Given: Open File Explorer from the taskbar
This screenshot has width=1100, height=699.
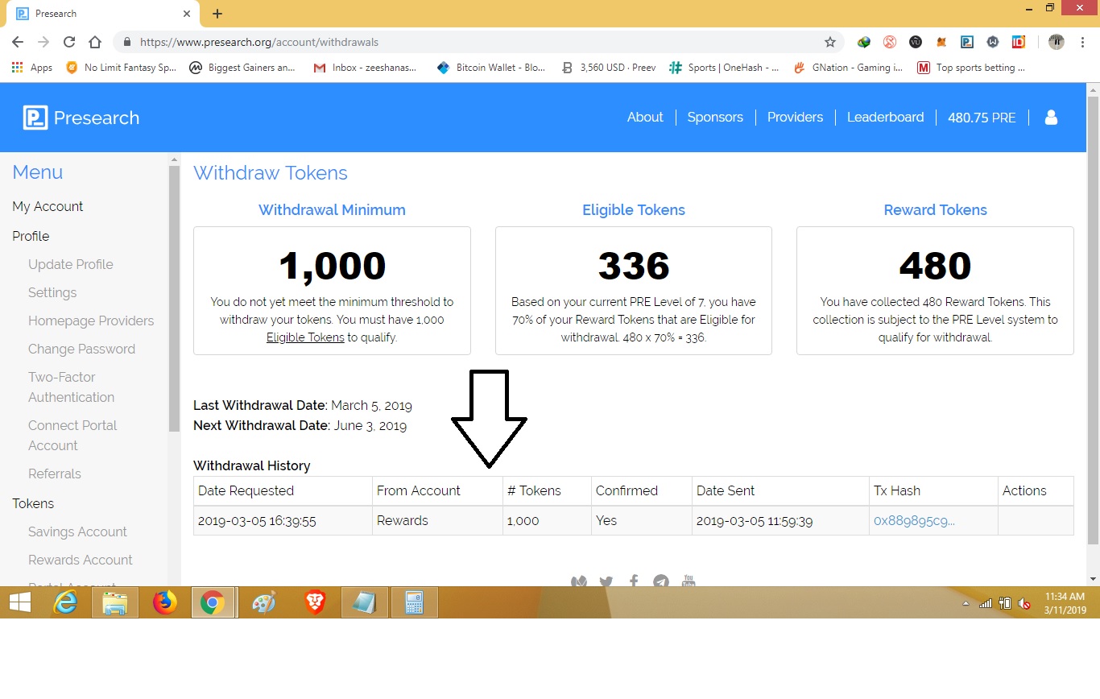Looking at the screenshot, I should [x=114, y=602].
